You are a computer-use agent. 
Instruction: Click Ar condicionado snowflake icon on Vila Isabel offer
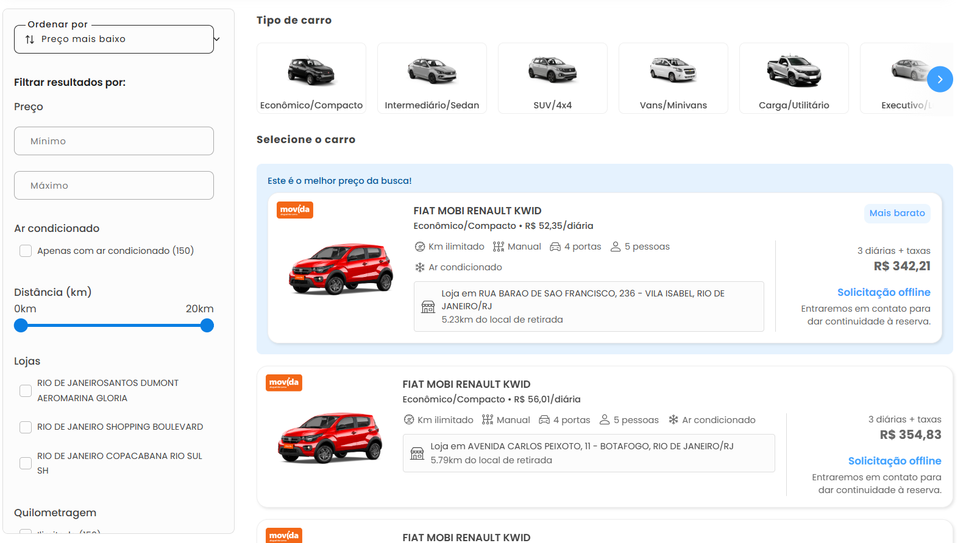420,267
